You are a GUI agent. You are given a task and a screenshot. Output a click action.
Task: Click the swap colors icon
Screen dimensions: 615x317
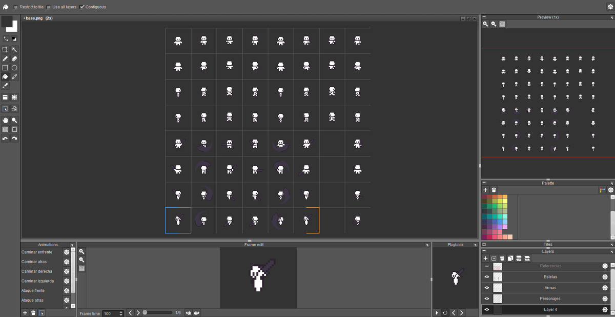6,38
